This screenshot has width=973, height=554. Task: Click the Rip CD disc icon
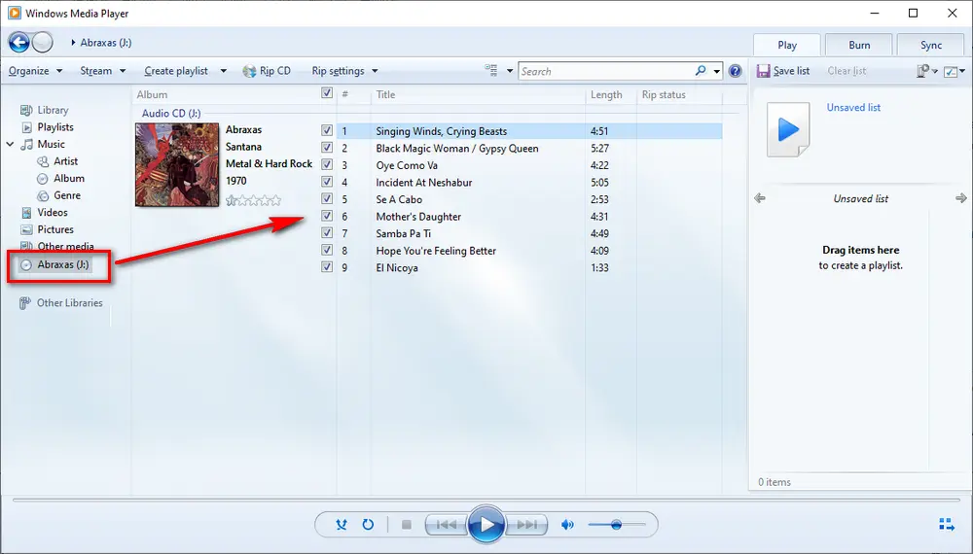[x=249, y=71]
